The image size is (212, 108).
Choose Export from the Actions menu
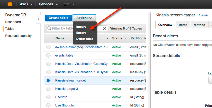(x=81, y=33)
